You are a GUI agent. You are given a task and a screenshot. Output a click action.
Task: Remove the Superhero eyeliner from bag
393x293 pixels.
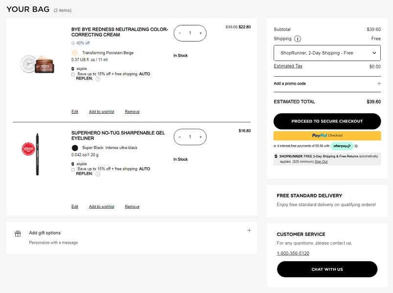coord(132,207)
